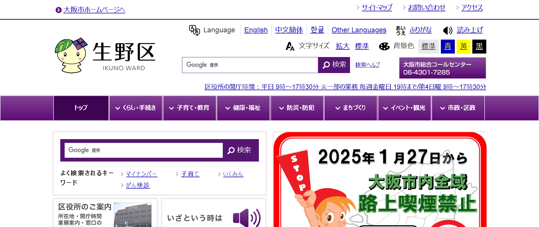Viewport: 539px width, 227px height.
Task: Expand the 防災・防犯 menu
Action: [x=297, y=108]
